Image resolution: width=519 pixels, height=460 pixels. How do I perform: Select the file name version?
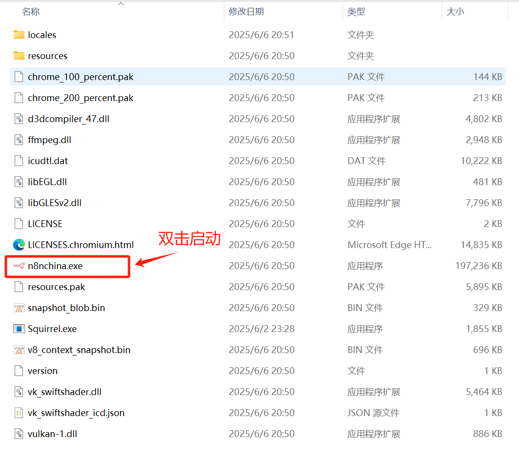click(43, 371)
